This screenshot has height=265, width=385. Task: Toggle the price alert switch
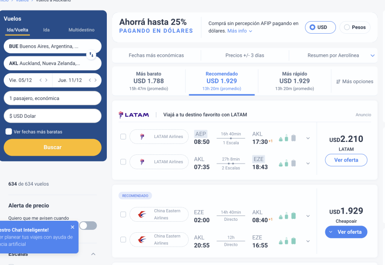point(88,226)
